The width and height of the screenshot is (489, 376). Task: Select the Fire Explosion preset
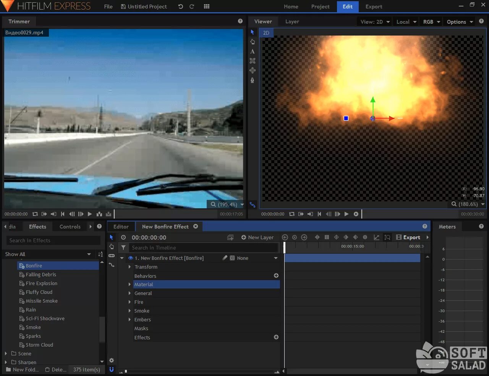(41, 283)
